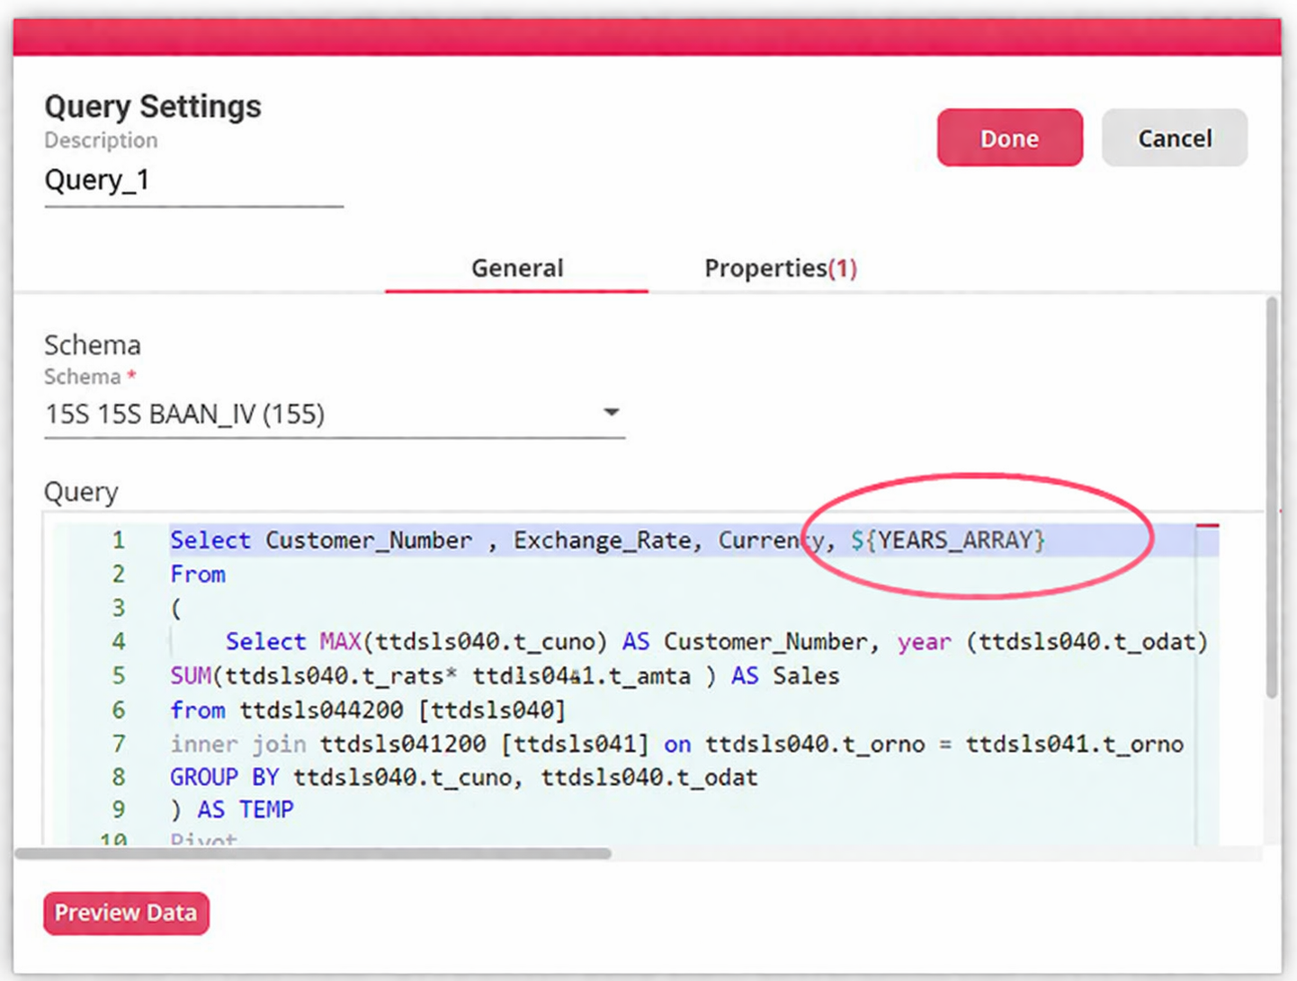Expand the Schema dropdown arrow
Image resolution: width=1297 pixels, height=981 pixels.
[x=612, y=413]
